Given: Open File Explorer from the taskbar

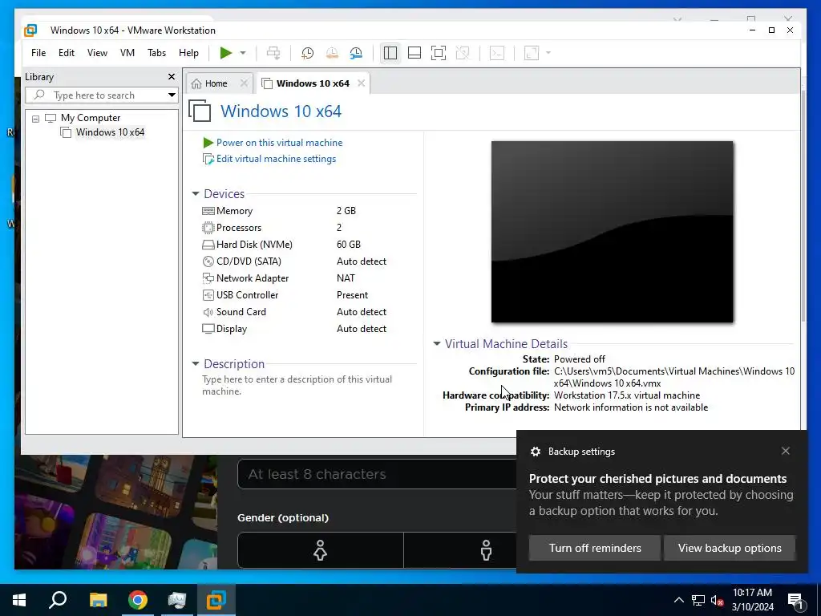Looking at the screenshot, I should [x=98, y=600].
